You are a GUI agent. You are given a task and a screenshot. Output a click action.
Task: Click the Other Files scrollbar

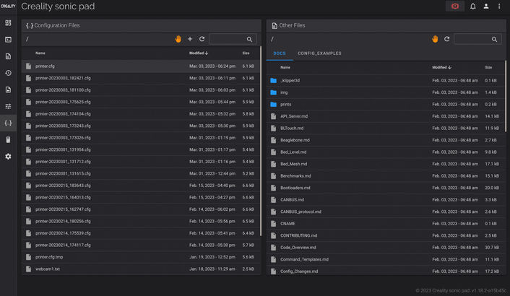(506, 96)
